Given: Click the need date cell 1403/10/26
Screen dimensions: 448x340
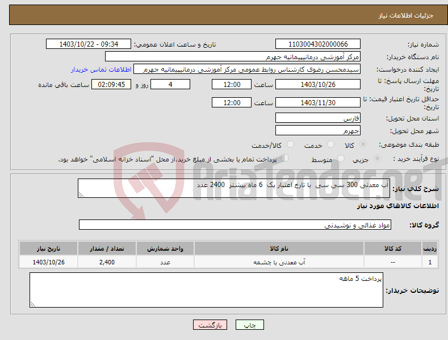Looking at the screenshot, I should [x=49, y=262].
